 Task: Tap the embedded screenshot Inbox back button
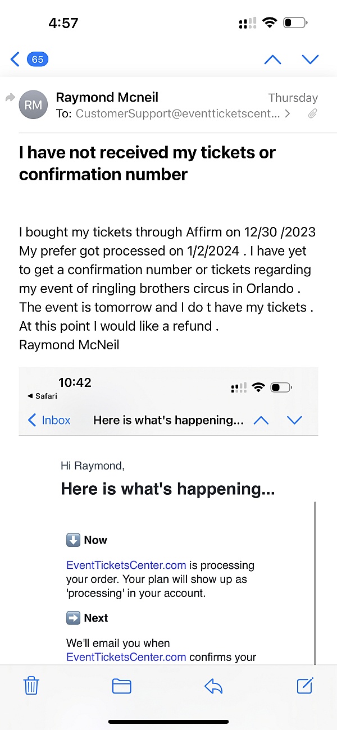pyautogui.click(x=49, y=420)
